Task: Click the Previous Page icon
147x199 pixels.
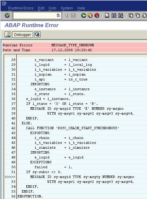Action: coord(138,16)
